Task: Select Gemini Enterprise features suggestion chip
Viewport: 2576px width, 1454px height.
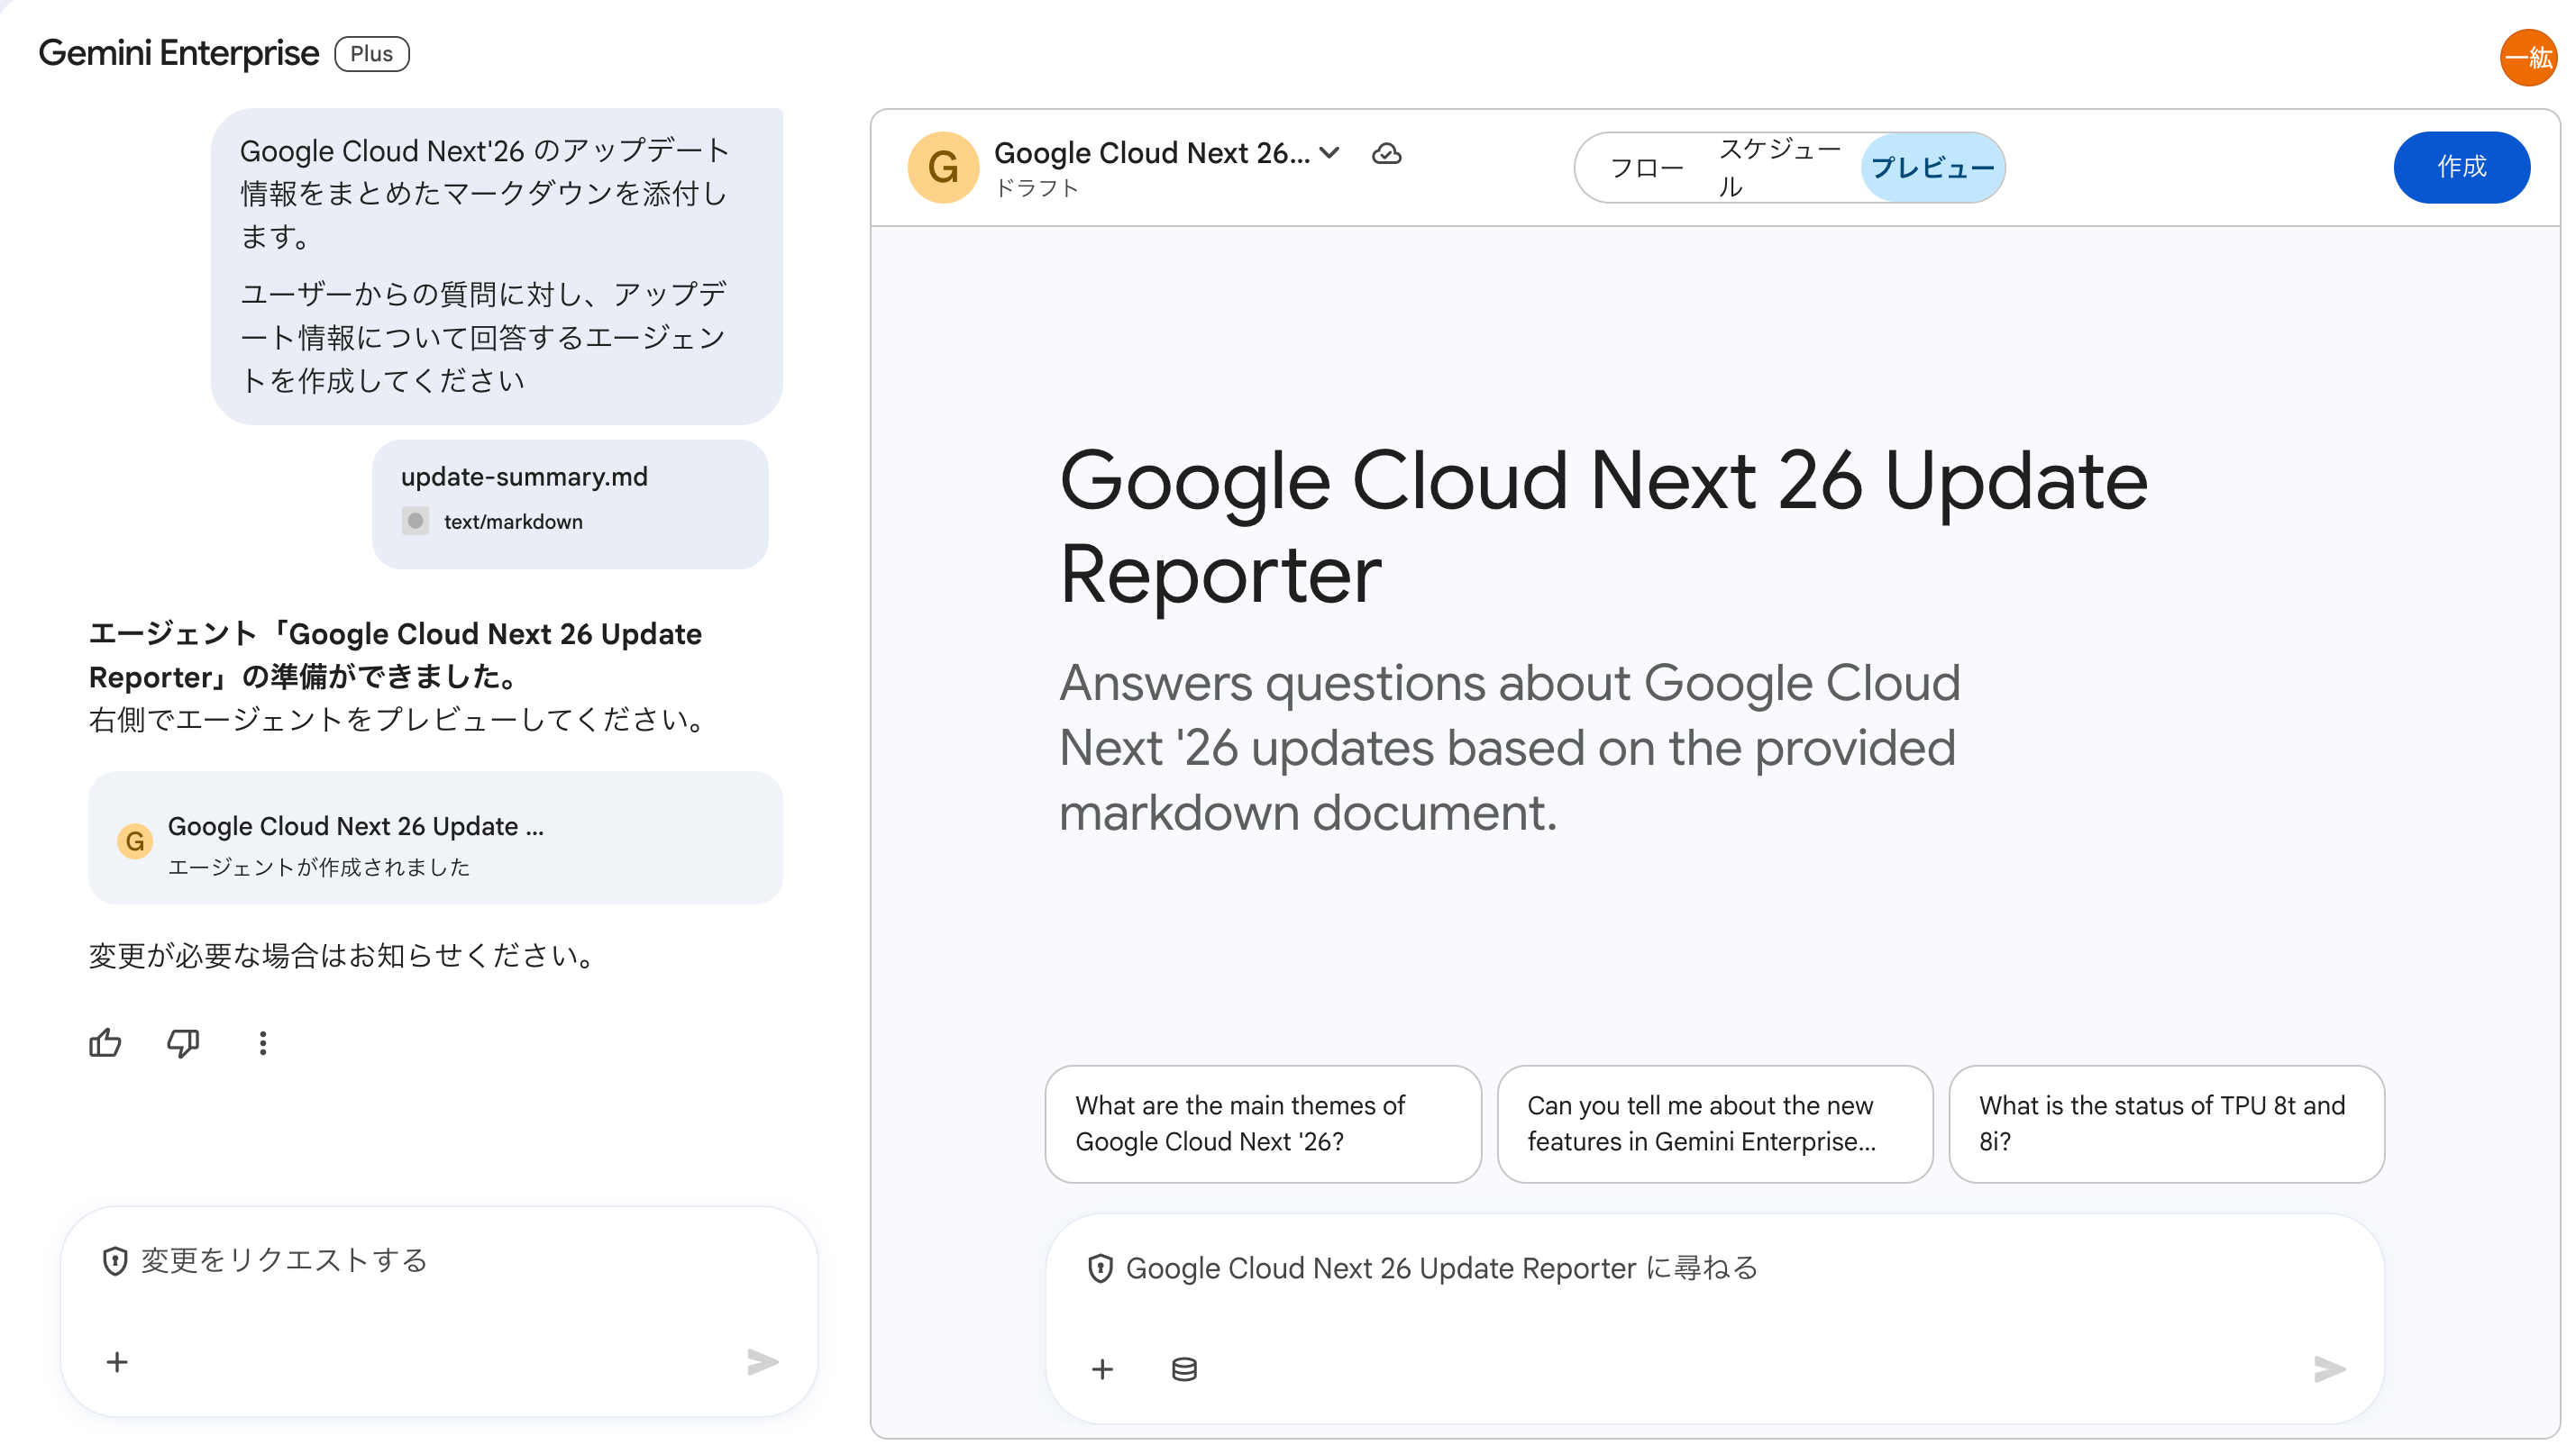Action: click(1714, 1123)
